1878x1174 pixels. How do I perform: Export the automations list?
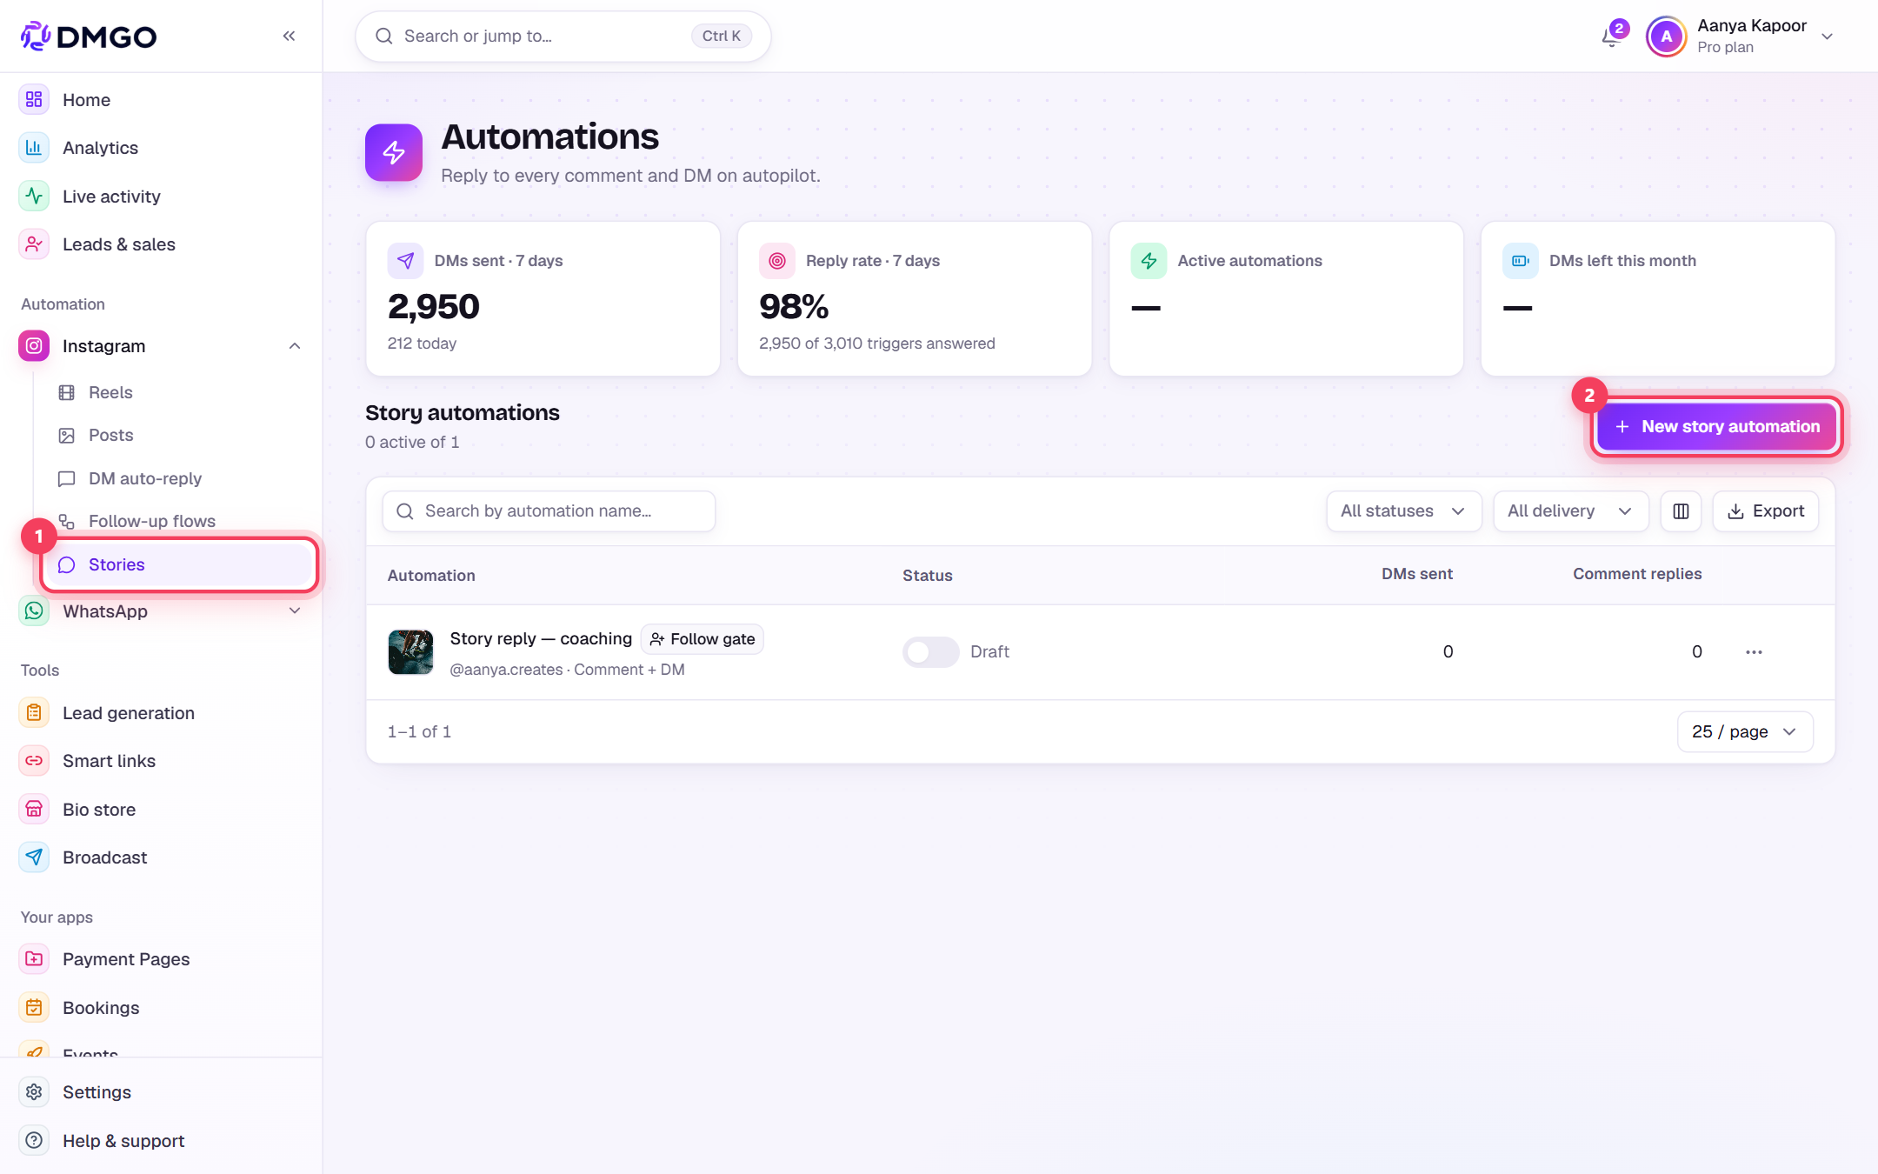[x=1765, y=511]
